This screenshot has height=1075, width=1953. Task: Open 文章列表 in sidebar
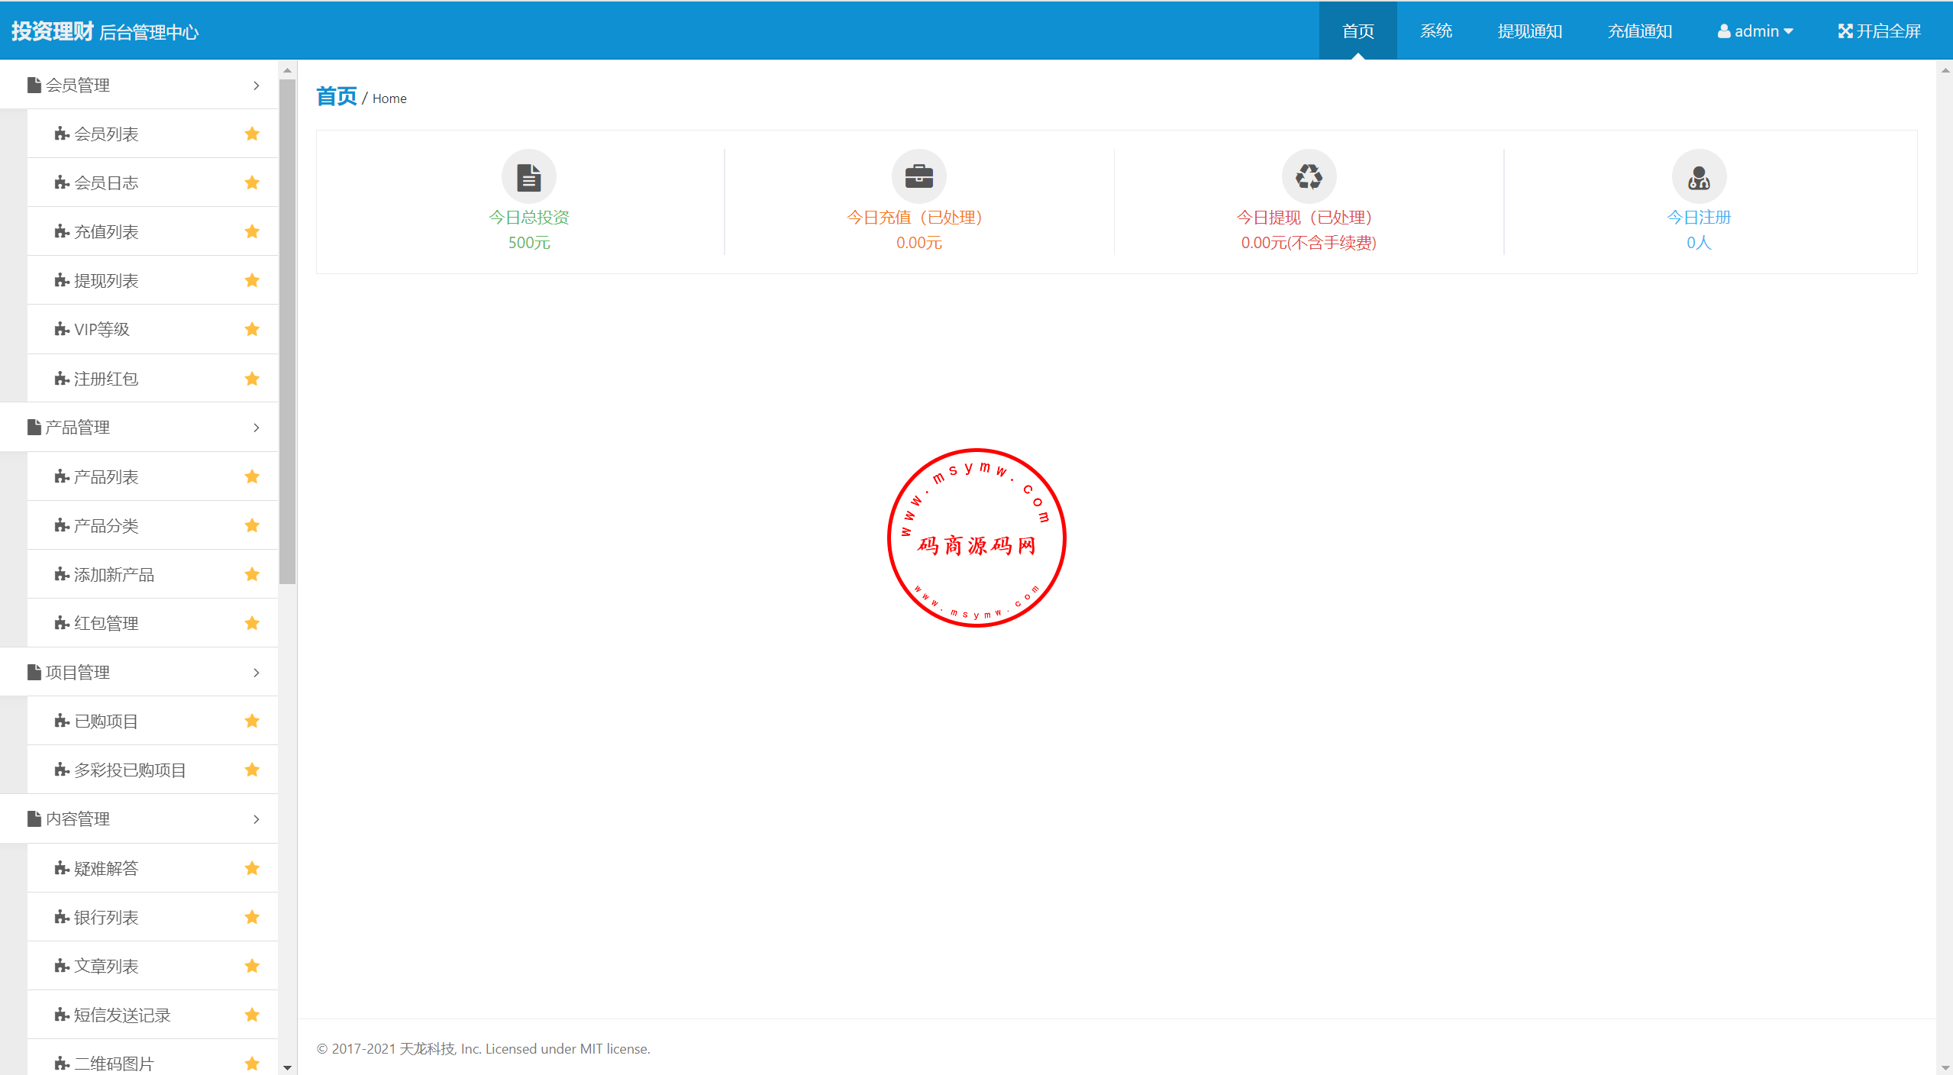click(153, 966)
